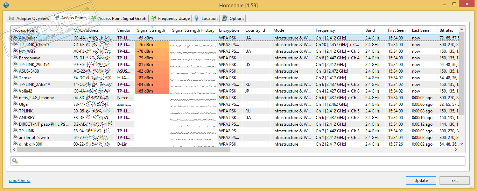Open the Adapter Overview tab

[29, 18]
